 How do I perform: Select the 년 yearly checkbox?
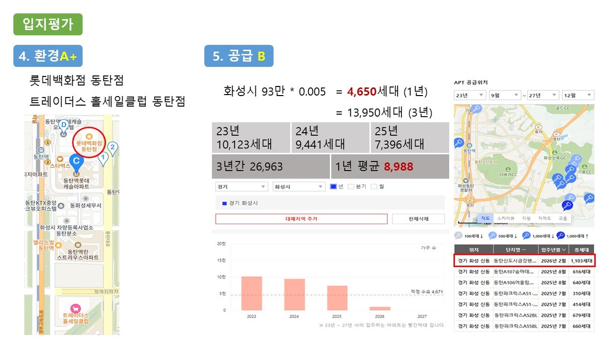[333, 187]
